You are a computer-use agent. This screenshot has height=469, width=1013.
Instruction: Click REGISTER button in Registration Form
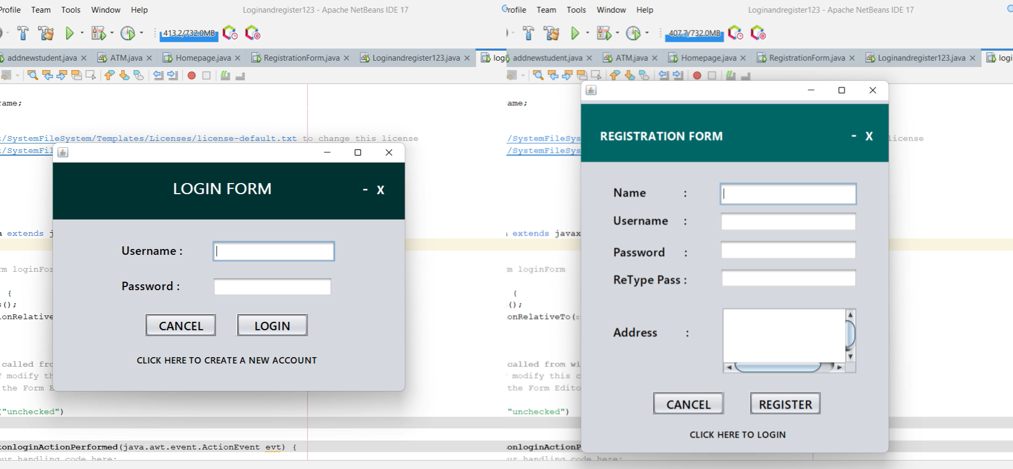pyautogui.click(x=786, y=404)
